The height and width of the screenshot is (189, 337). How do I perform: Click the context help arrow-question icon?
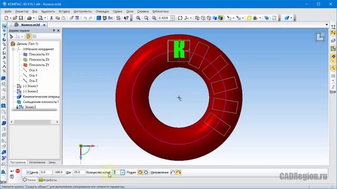point(126,18)
